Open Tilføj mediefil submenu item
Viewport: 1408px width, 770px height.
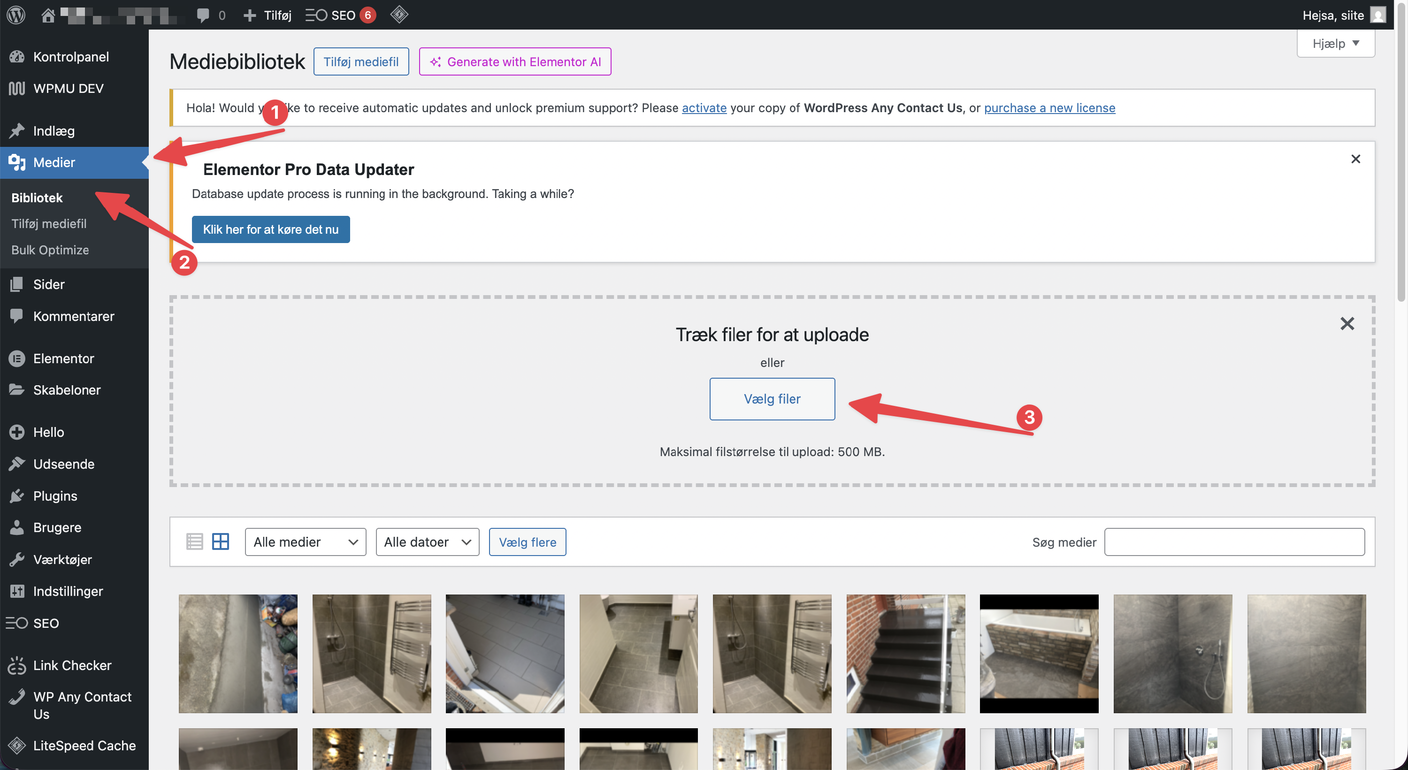click(49, 223)
